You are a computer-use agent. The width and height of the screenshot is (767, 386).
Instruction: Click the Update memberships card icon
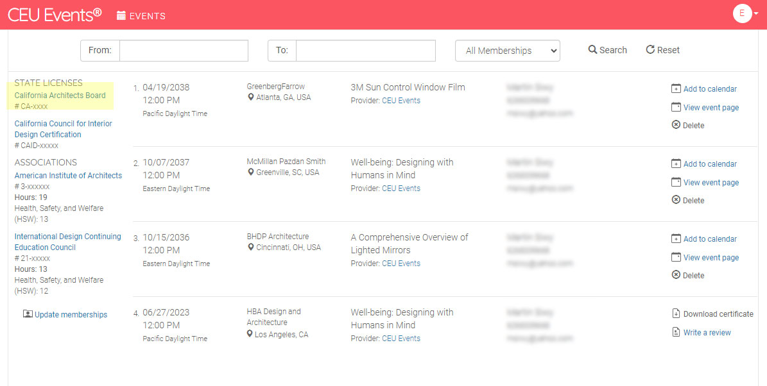point(28,314)
